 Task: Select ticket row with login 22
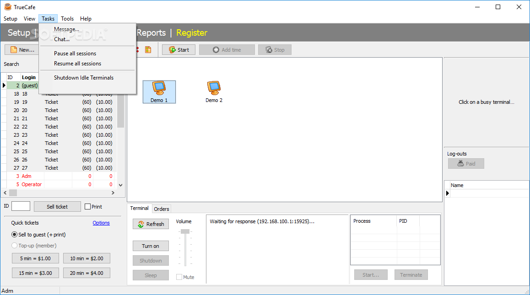(x=59, y=127)
